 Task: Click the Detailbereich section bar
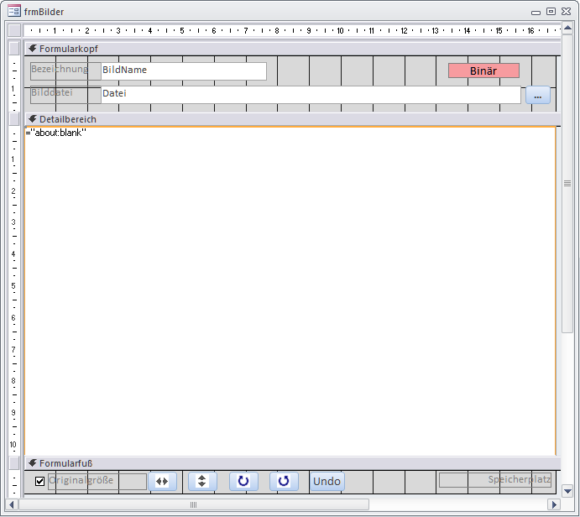(x=292, y=119)
